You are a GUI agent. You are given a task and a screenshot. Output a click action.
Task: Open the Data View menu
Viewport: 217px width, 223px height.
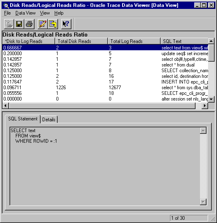pyautogui.click(x=25, y=13)
